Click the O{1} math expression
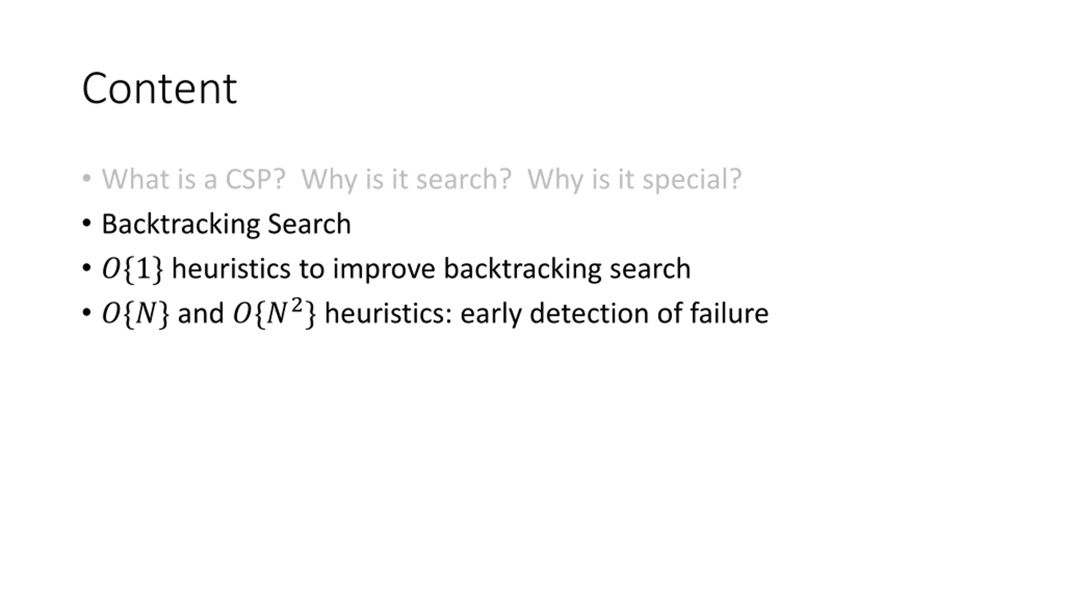This screenshot has height=599, width=1065. tap(133, 269)
